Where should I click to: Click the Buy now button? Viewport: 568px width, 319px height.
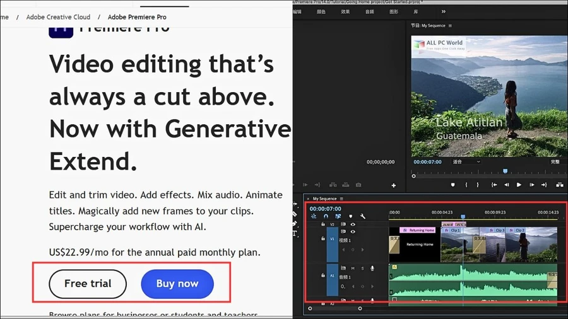(177, 284)
